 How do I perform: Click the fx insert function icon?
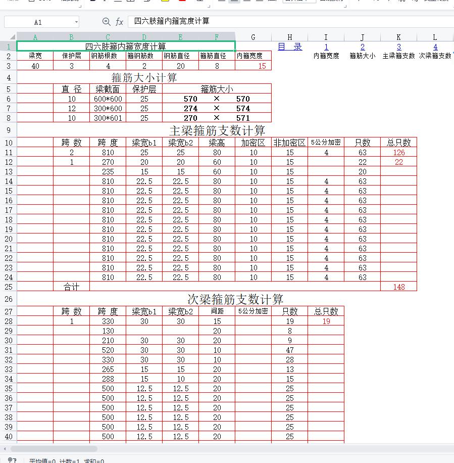click(119, 22)
